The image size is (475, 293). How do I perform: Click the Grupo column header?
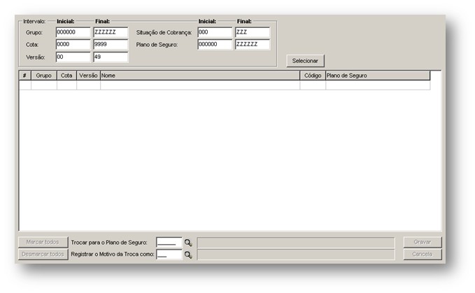click(x=44, y=76)
